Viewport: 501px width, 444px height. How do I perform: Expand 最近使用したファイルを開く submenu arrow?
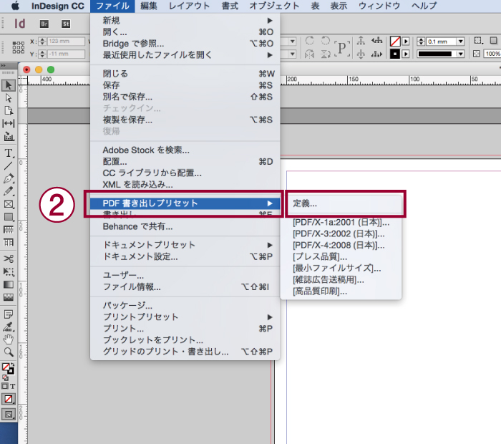click(x=270, y=55)
